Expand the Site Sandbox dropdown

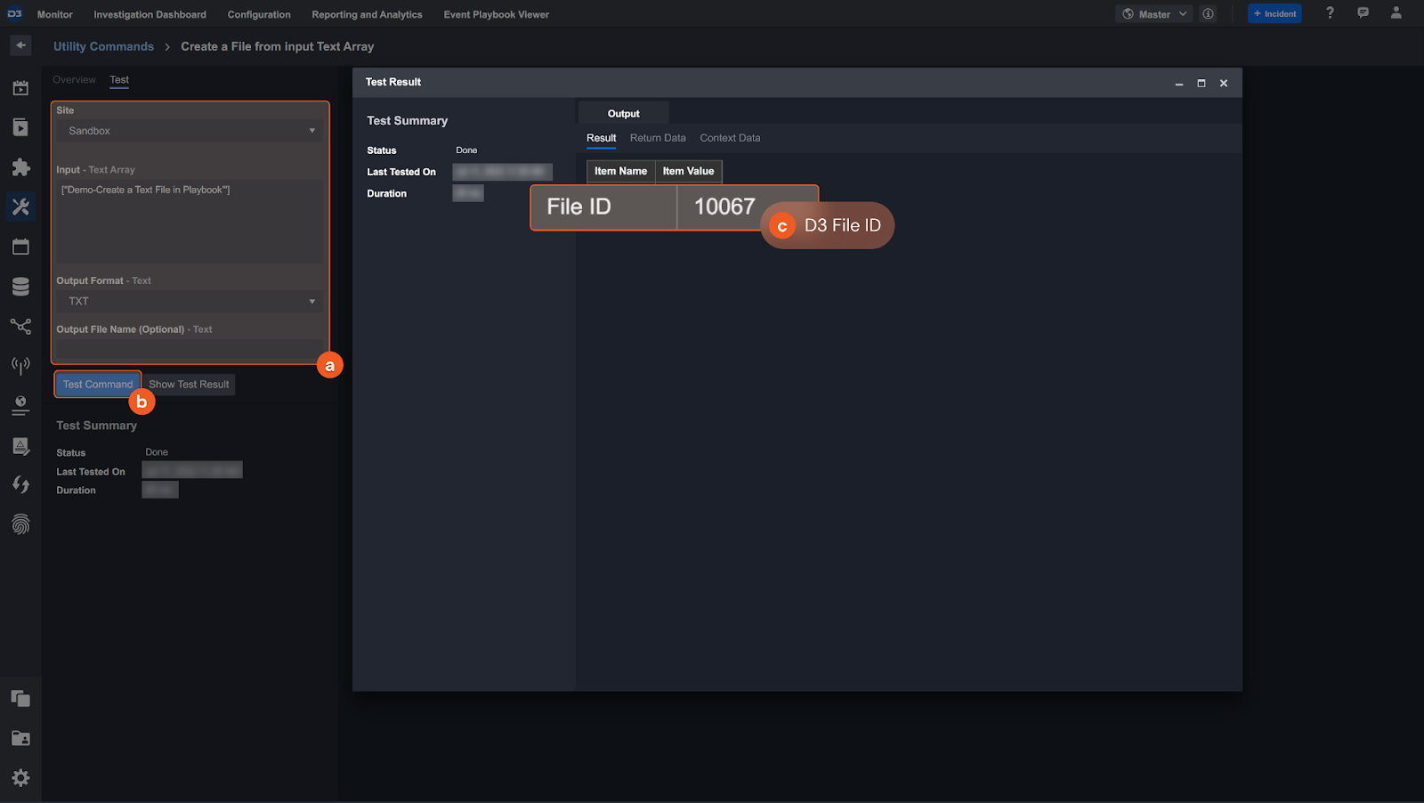click(190, 131)
